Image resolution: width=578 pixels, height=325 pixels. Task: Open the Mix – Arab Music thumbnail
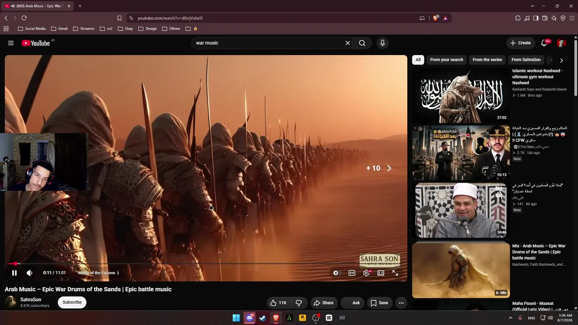461,270
